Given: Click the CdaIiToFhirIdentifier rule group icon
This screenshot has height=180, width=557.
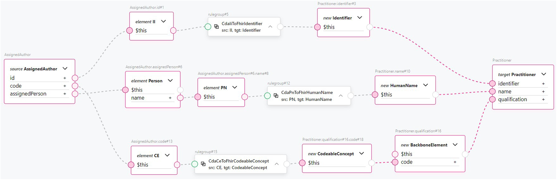Looking at the screenshot, I should pos(216,27).
